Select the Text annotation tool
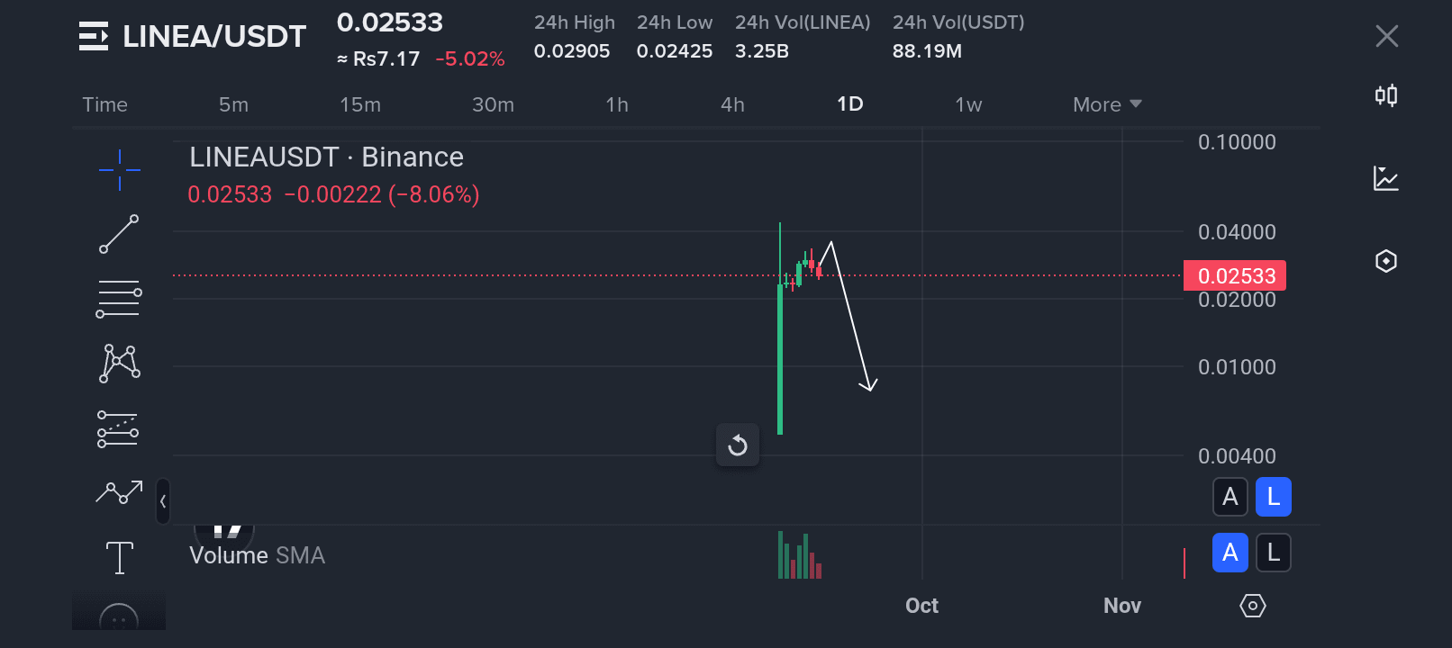Image resolution: width=1452 pixels, height=648 pixels. coord(119,557)
